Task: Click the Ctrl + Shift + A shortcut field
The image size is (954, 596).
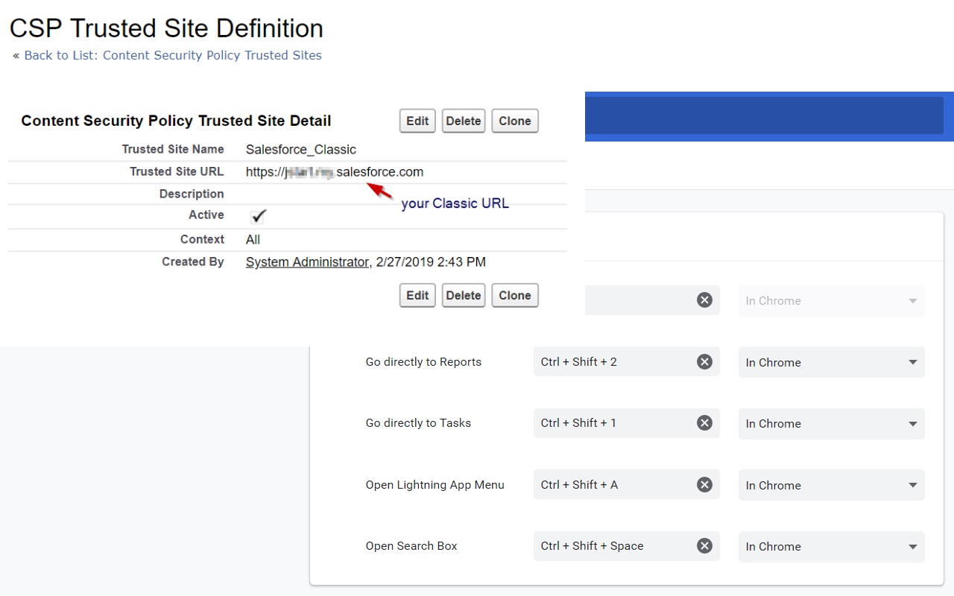Action: [x=611, y=484]
